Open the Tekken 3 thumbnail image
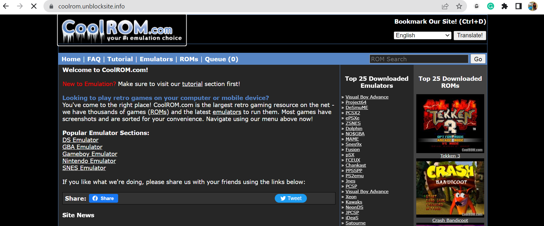This screenshot has width=544, height=226. pyautogui.click(x=450, y=124)
